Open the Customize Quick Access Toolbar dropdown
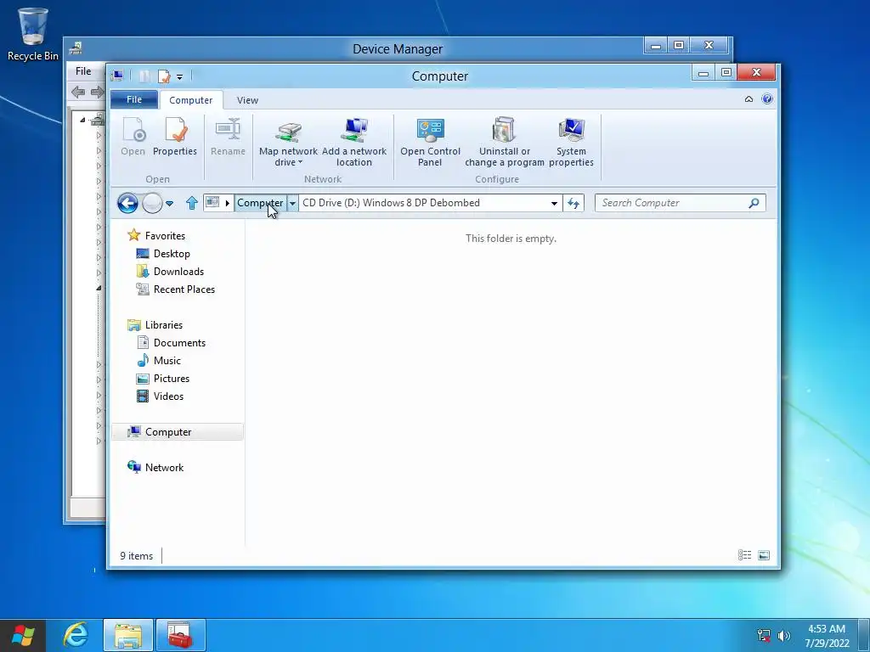This screenshot has height=652, width=870. (x=180, y=77)
